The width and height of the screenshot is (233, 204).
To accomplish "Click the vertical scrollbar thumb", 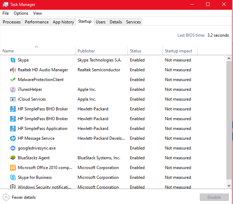I will [229, 120].
